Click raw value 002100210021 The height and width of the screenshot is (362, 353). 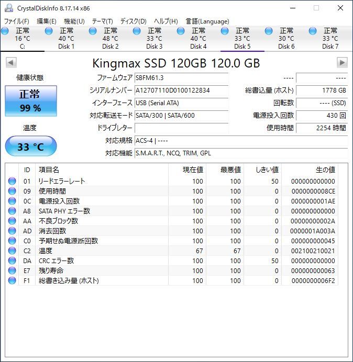[x=313, y=251]
